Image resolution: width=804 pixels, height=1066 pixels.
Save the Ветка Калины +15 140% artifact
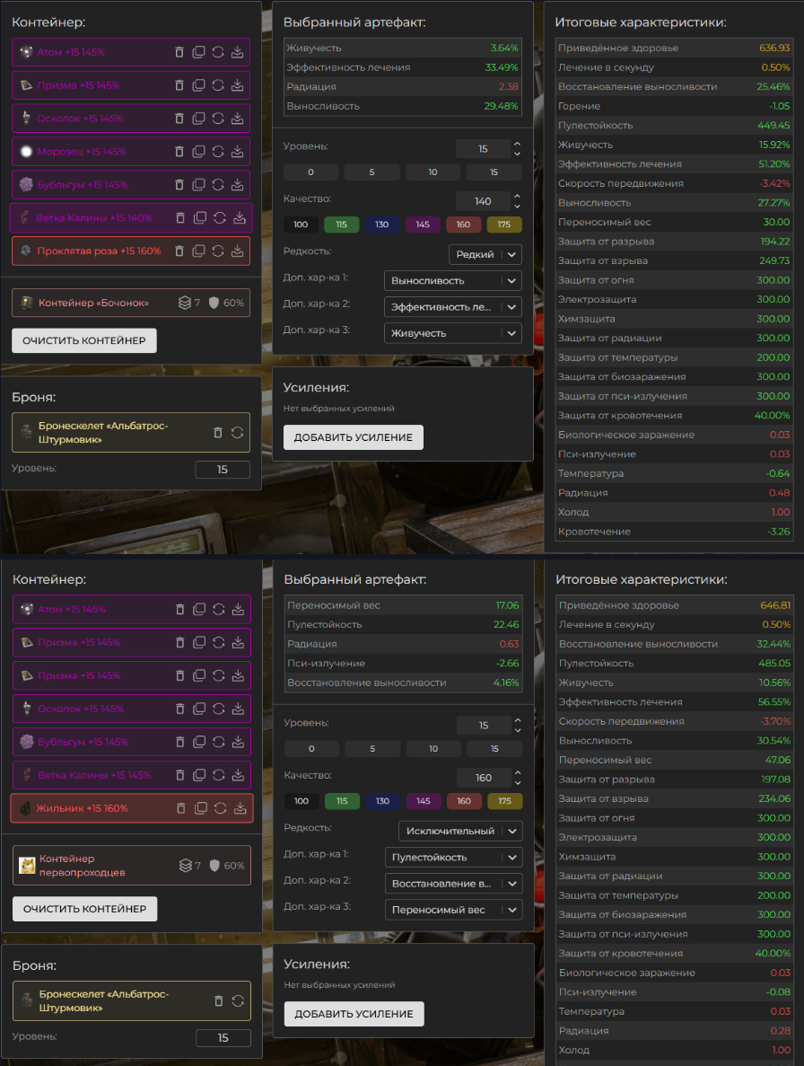pyautogui.click(x=240, y=217)
